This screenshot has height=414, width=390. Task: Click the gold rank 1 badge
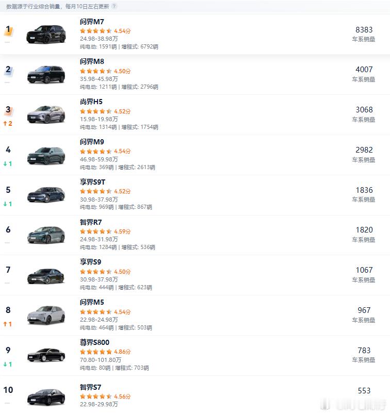8,29
